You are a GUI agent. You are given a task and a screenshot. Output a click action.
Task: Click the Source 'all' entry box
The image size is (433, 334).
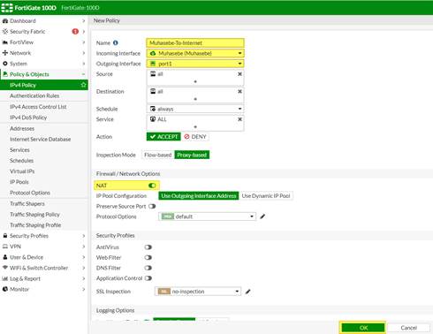[x=195, y=78]
